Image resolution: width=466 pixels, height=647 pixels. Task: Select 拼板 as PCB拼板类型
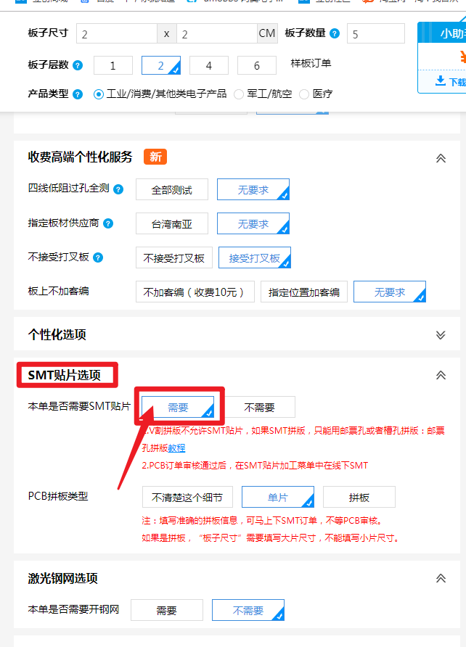pos(359,498)
